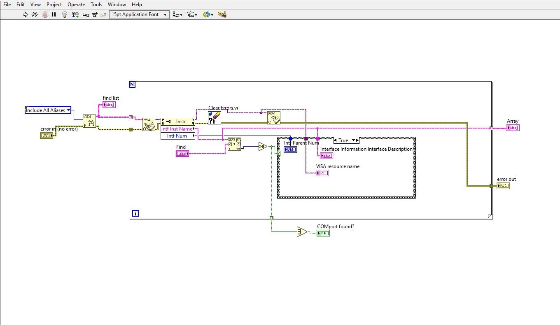Open the Distribute Objects dropdown

pos(192,14)
